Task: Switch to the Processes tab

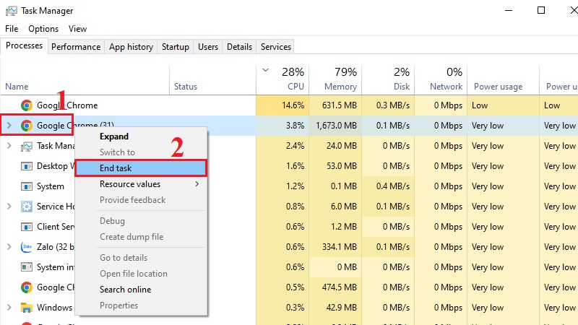Action: [x=24, y=45]
